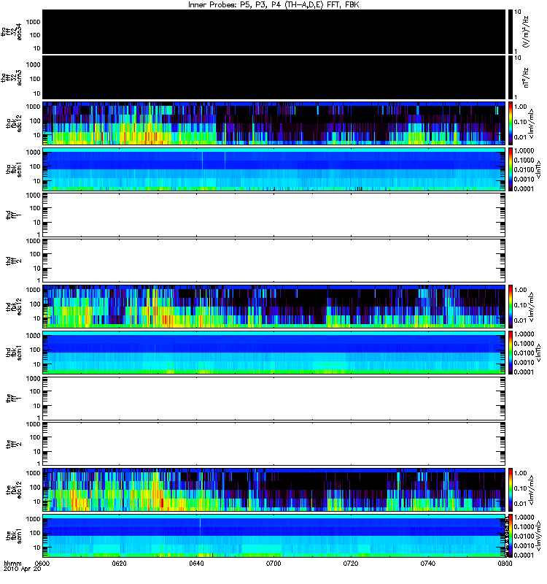The width and height of the screenshot is (547, 584).
Task: Click the thd fbk edc12 rainbow color bar
Action: [x=510, y=307]
